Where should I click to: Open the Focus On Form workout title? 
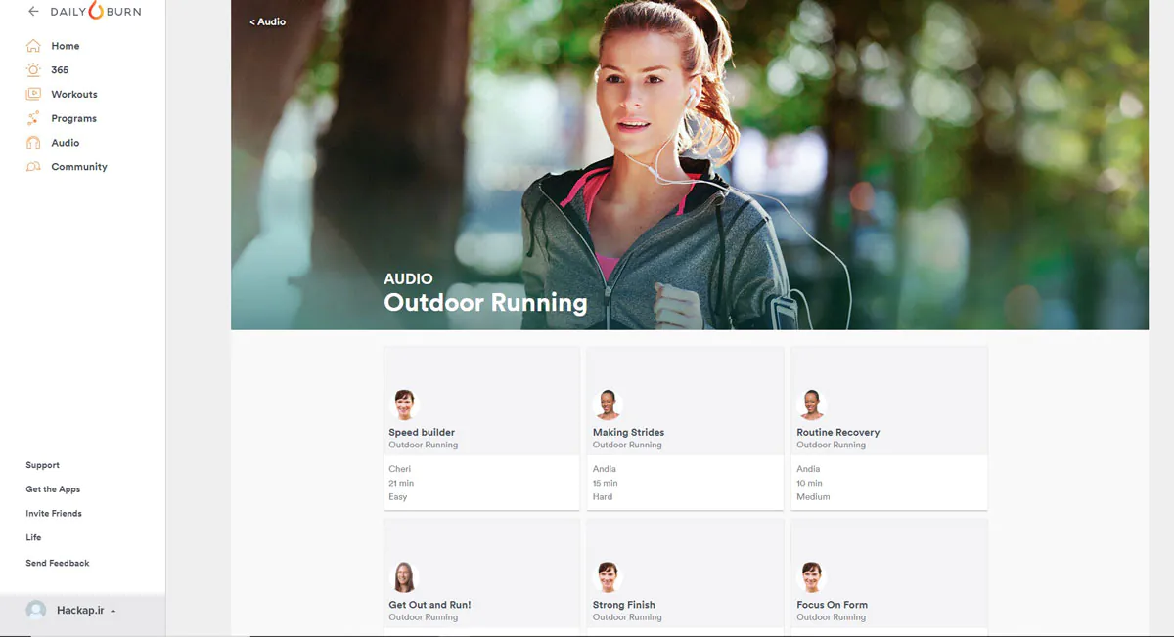833,605
